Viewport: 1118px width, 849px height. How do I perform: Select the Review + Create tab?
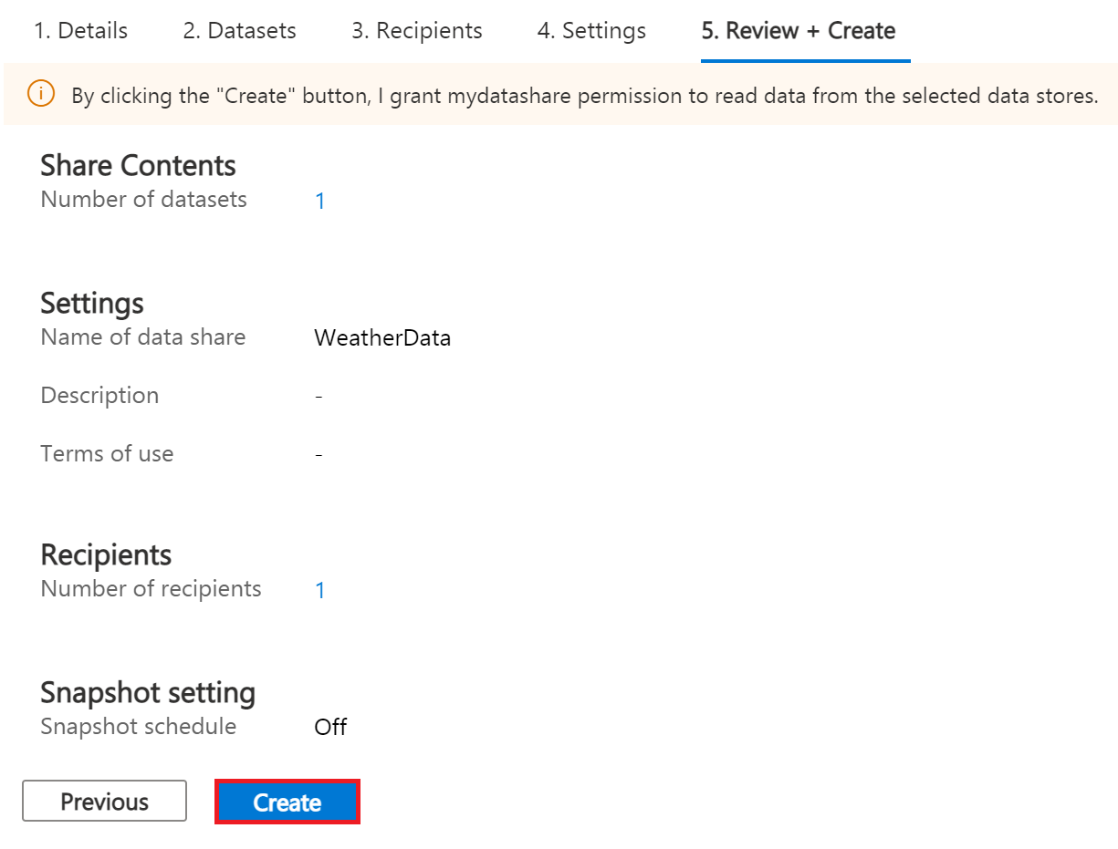804,30
